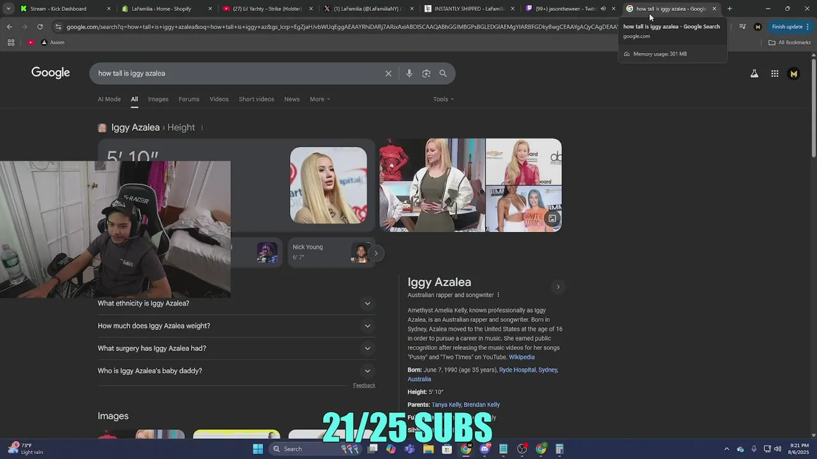Open options beside Australian rapper and songwriter
Image resolution: width=817 pixels, height=459 pixels.
498,295
